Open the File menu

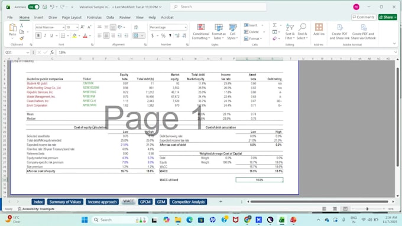[10, 17]
